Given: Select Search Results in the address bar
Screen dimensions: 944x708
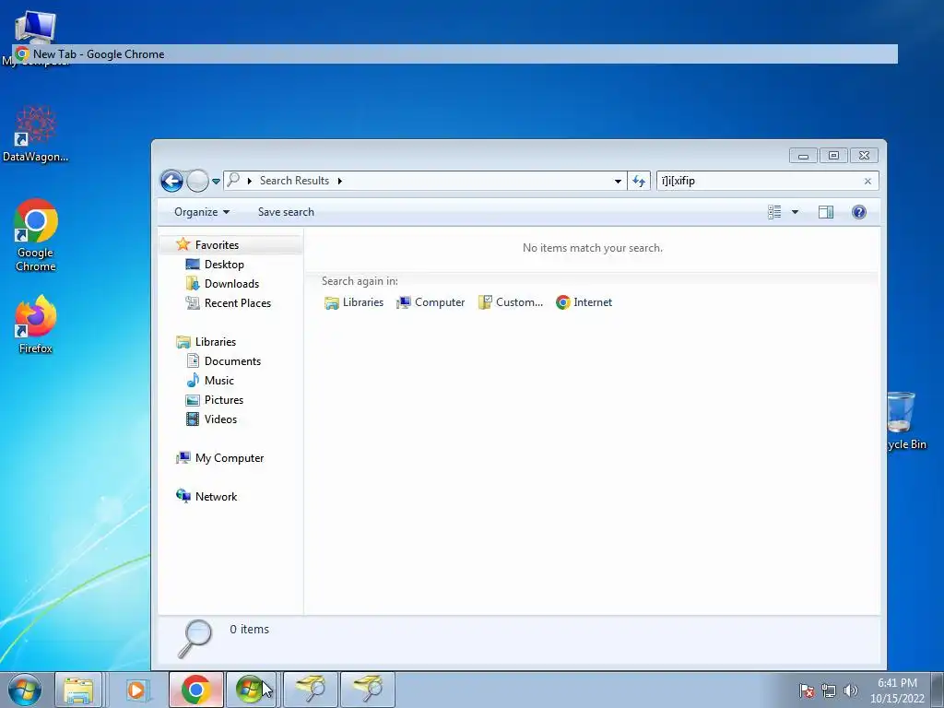Looking at the screenshot, I should pyautogui.click(x=294, y=181).
